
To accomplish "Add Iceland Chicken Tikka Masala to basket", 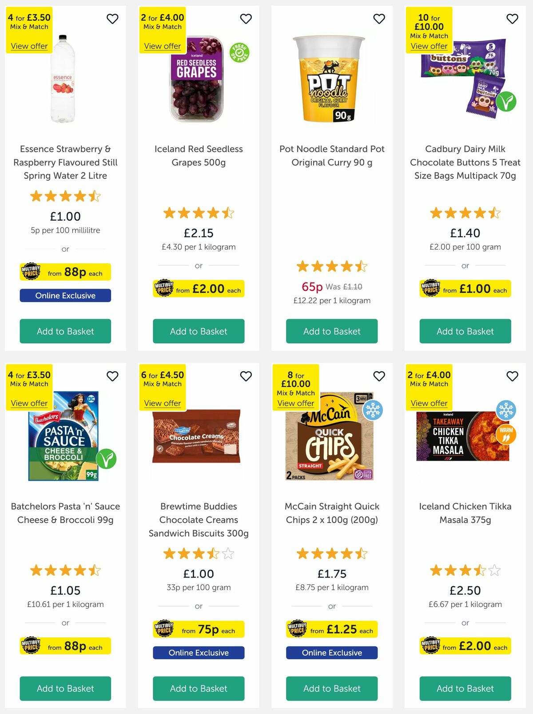I will pos(465,689).
